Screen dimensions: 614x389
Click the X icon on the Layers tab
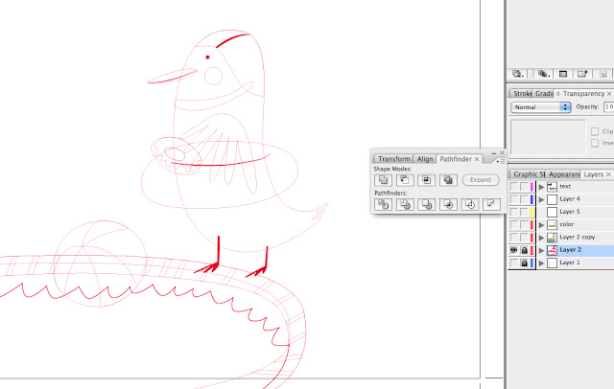[608, 174]
